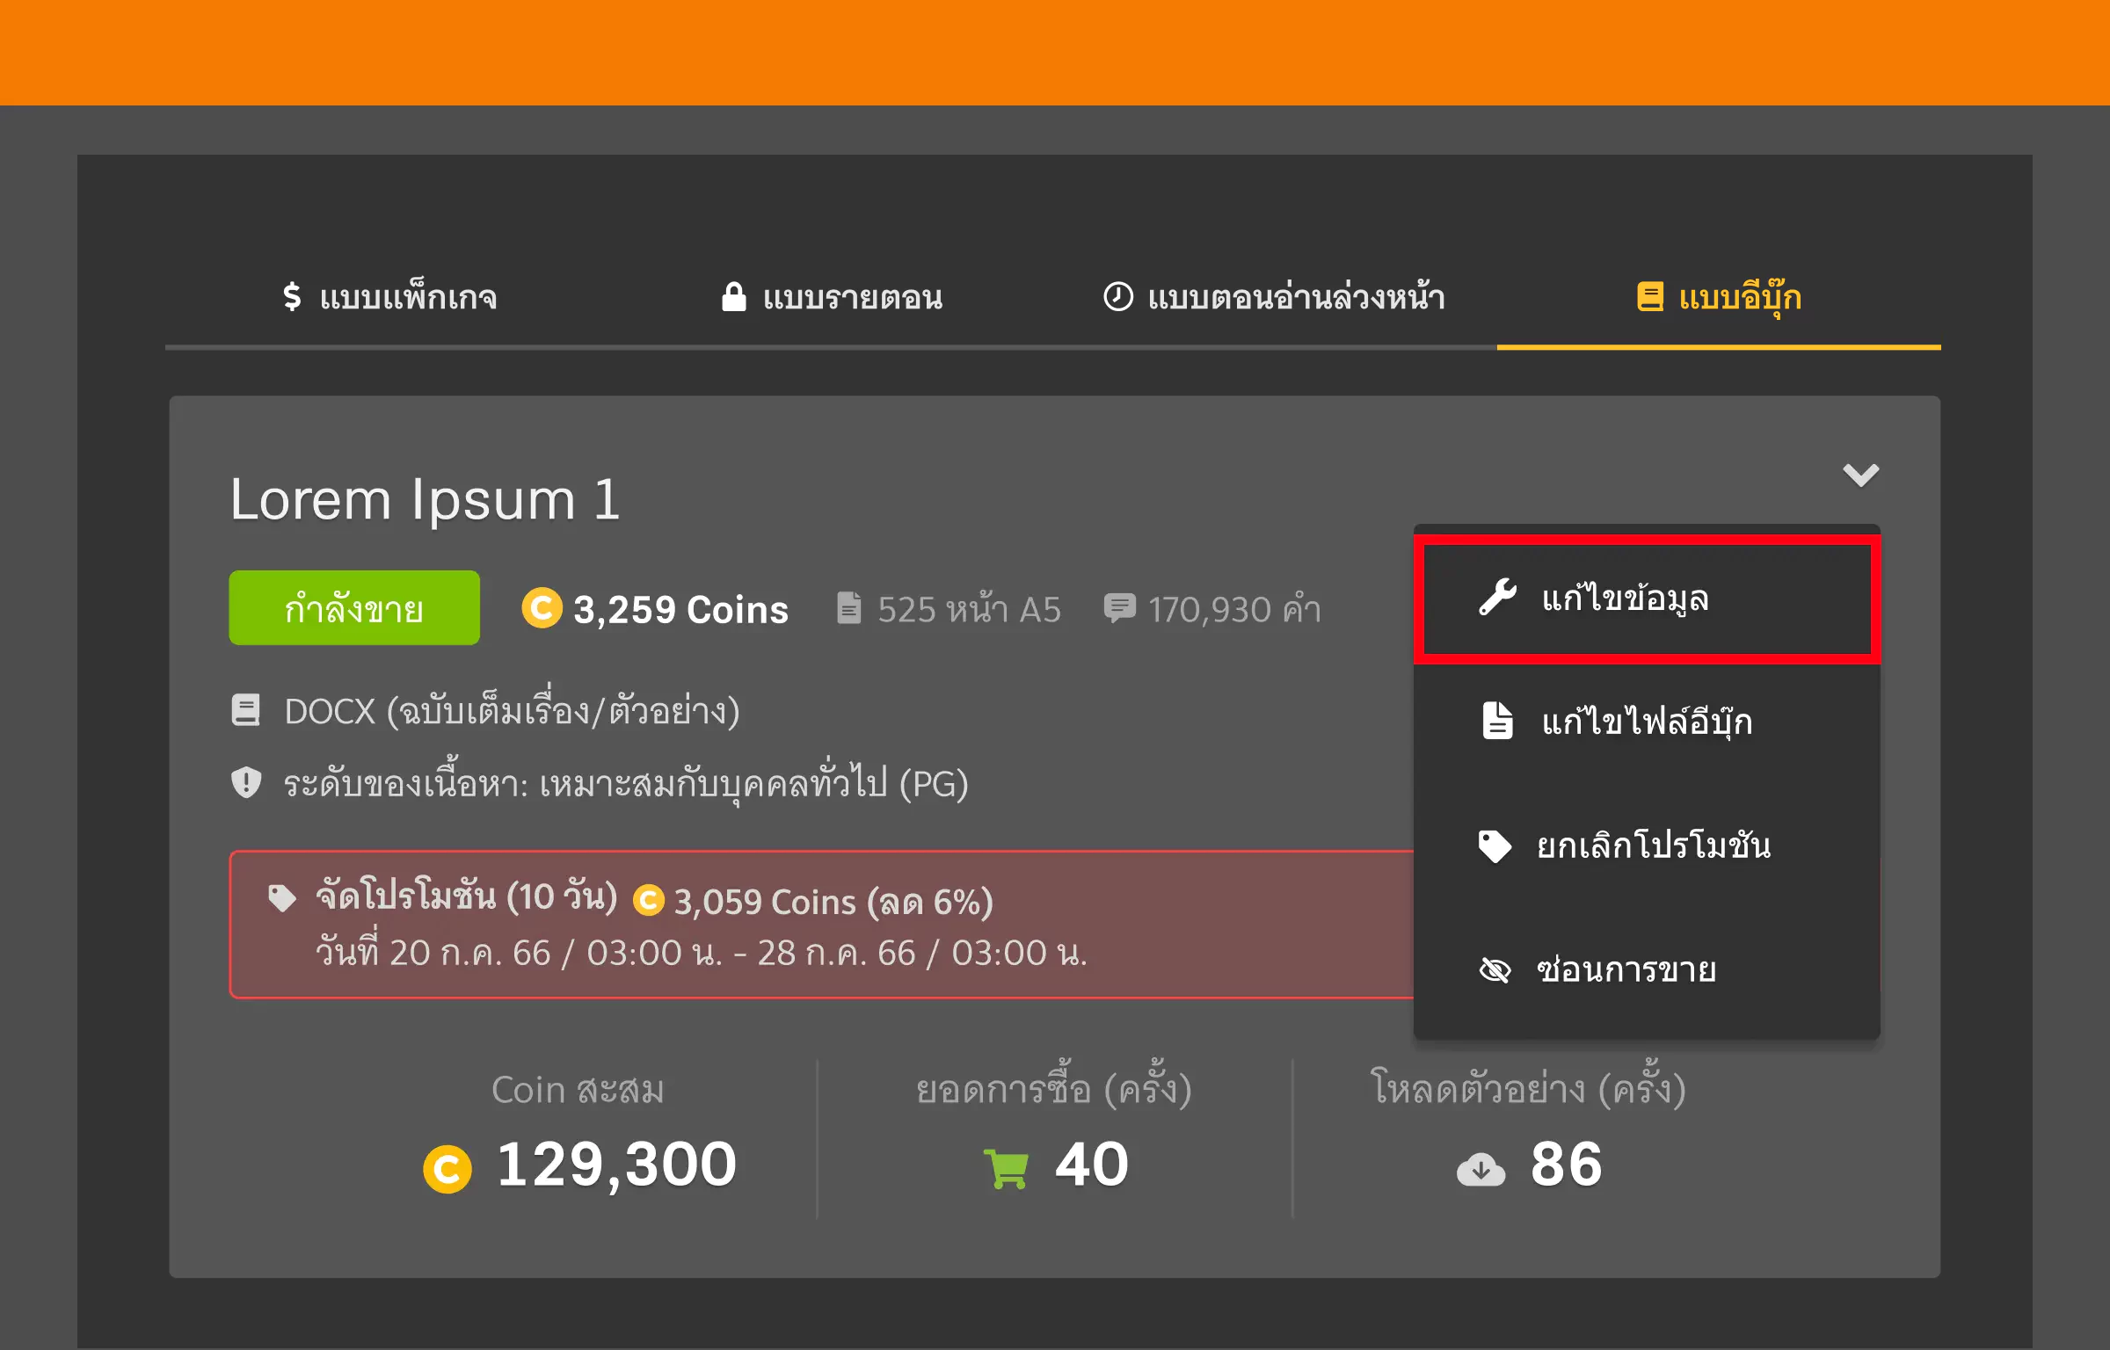Click the tag icon beside ยกเลิกโปรโมชัน

coord(1495,846)
